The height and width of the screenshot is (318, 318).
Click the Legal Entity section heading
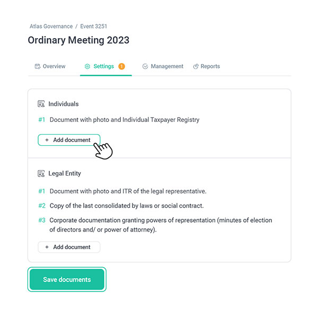pyautogui.click(x=65, y=173)
